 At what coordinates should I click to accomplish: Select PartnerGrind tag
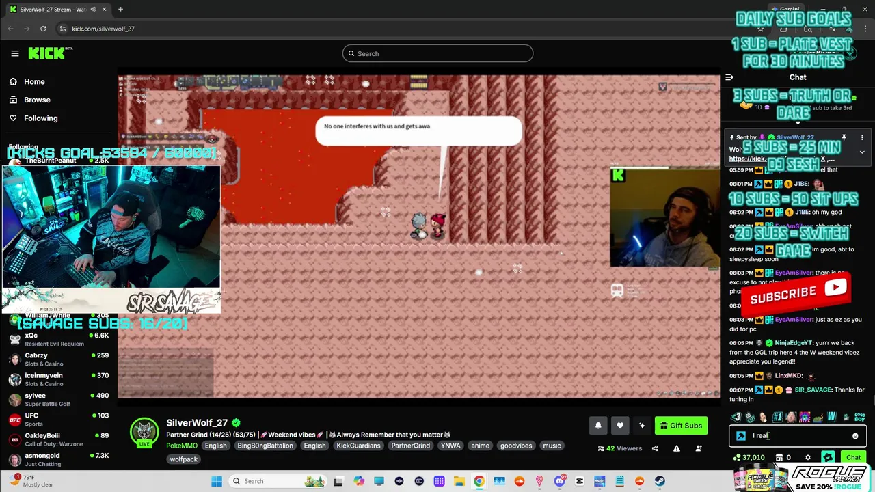coord(410,446)
